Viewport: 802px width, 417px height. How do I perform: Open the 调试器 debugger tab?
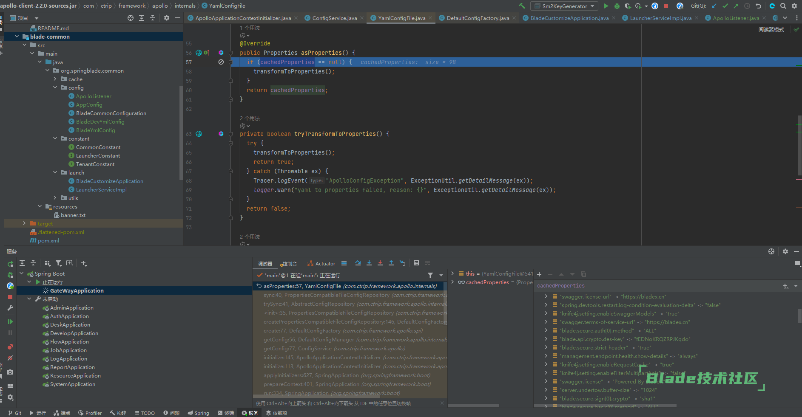click(x=265, y=264)
